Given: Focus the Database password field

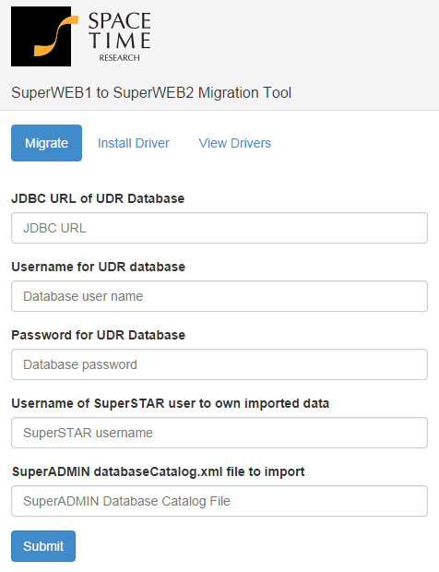Looking at the screenshot, I should click(x=219, y=364).
